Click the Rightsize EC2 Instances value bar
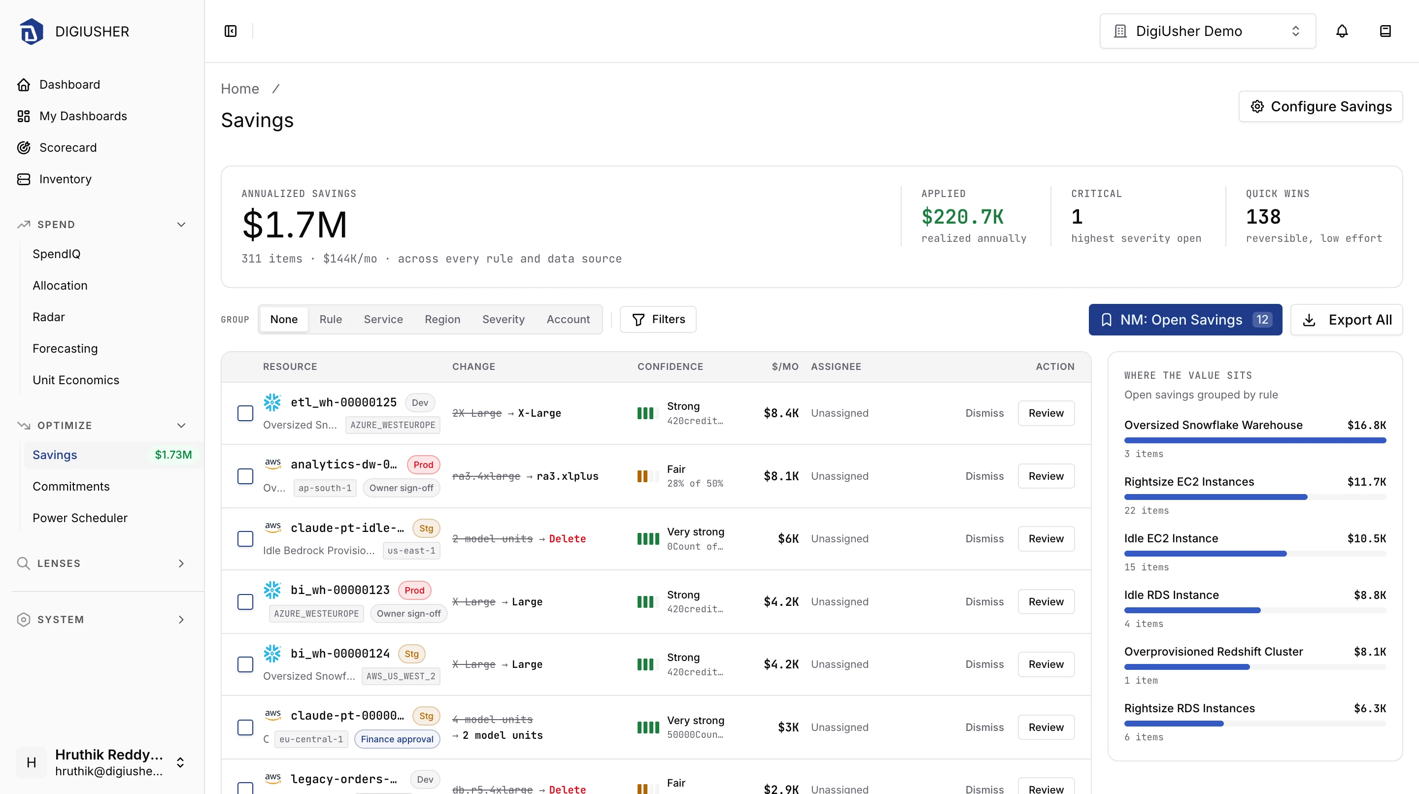Image resolution: width=1419 pixels, height=794 pixels. [1255, 497]
